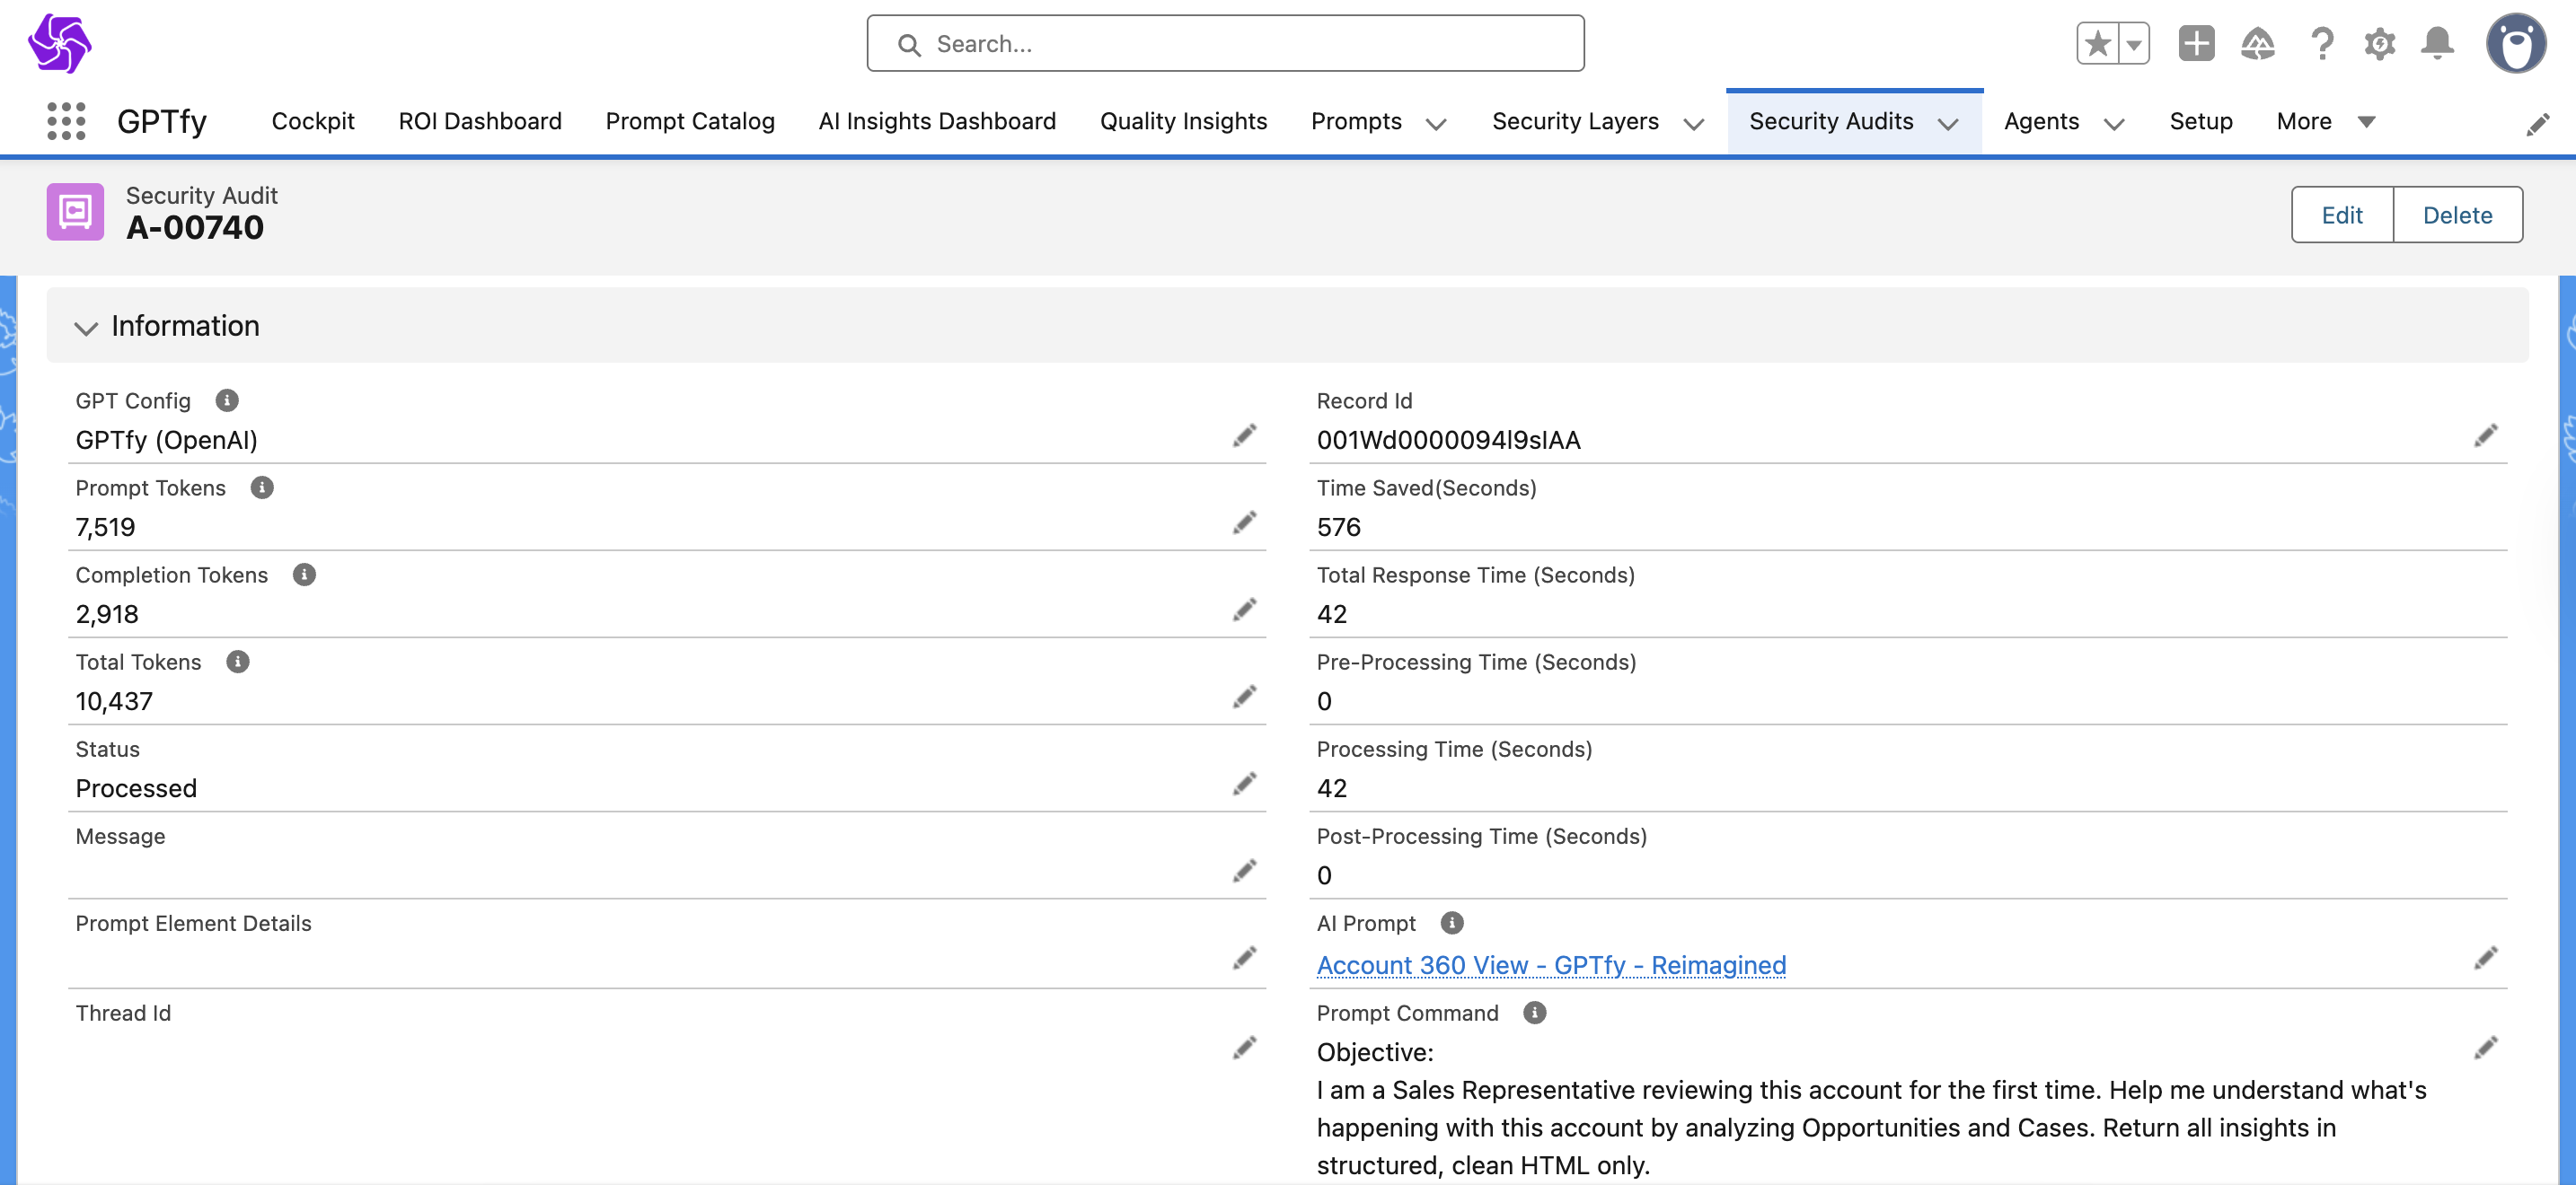Viewport: 2576px width, 1185px height.
Task: Click the GPT Config info icon
Action: tap(227, 400)
